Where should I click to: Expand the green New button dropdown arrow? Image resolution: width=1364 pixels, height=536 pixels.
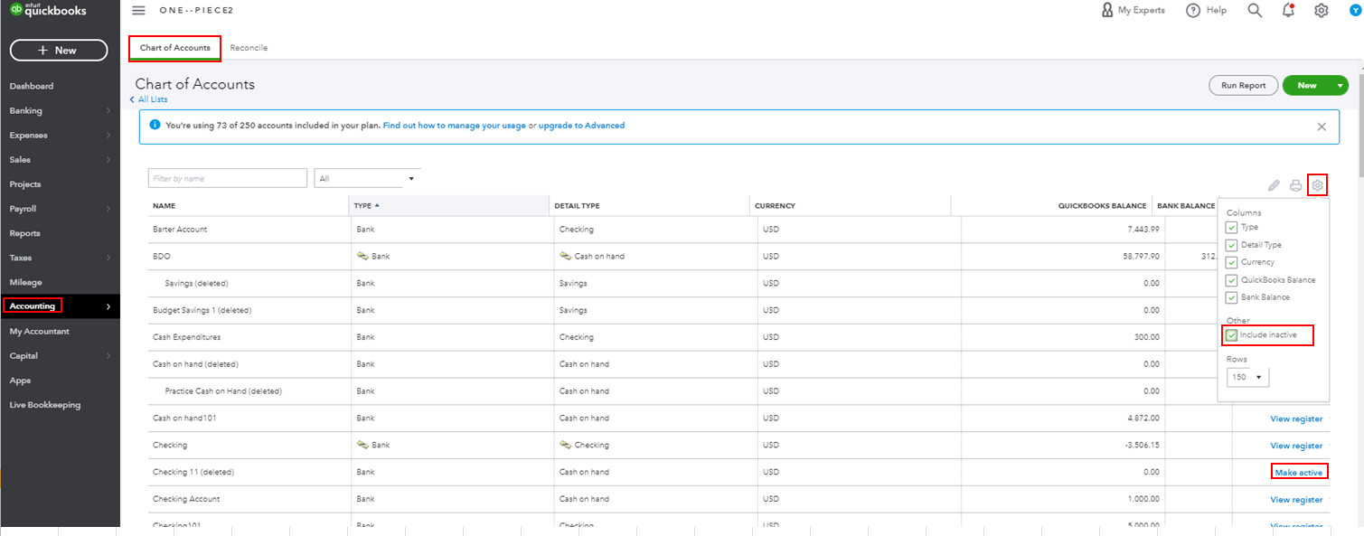click(x=1340, y=86)
